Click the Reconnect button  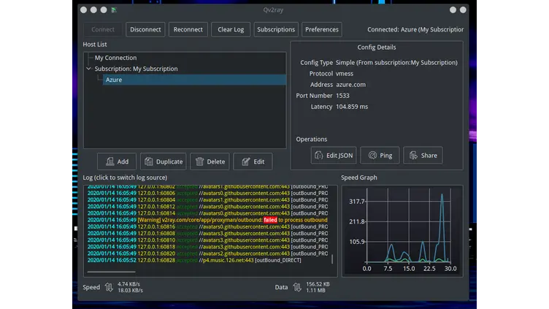188,30
